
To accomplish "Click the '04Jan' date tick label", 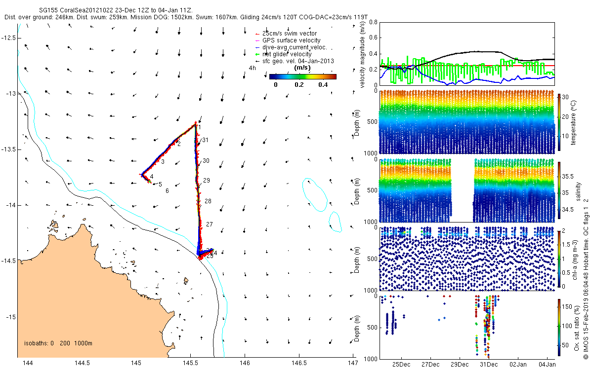I will [x=547, y=364].
